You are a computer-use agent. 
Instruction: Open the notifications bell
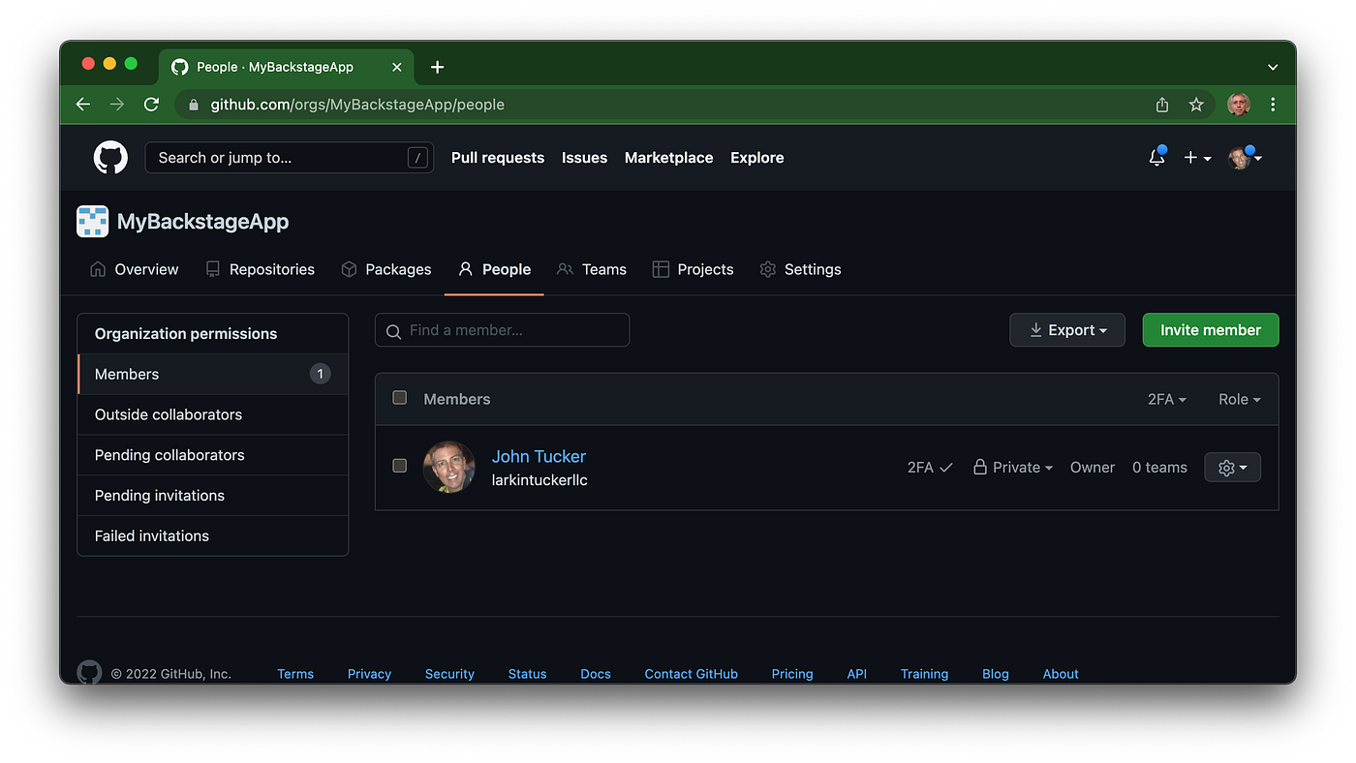pyautogui.click(x=1156, y=157)
